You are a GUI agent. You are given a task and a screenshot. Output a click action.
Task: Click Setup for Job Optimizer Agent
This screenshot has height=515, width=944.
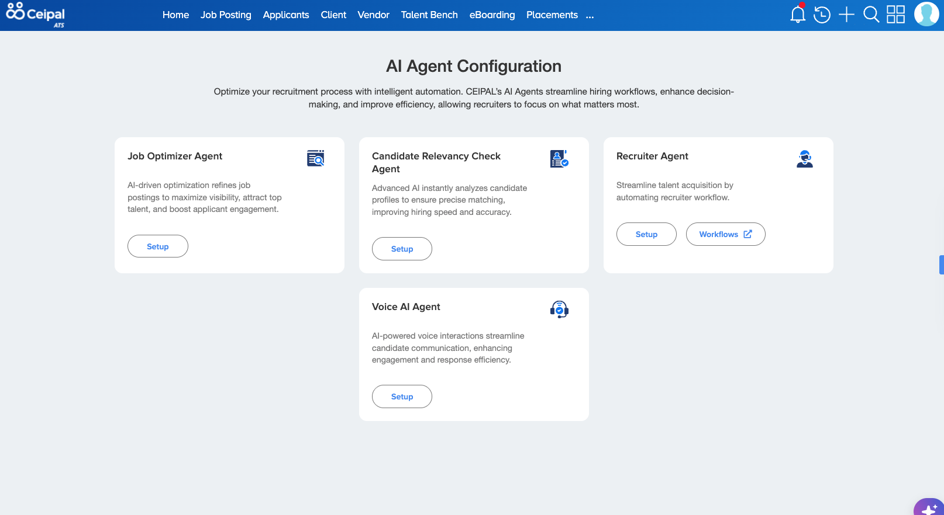(x=158, y=246)
